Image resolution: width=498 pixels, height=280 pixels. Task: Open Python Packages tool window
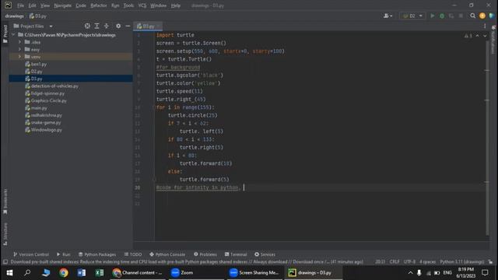coord(97,254)
